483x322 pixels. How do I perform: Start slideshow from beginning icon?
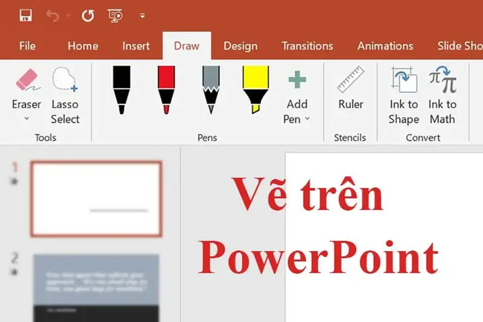(x=115, y=15)
